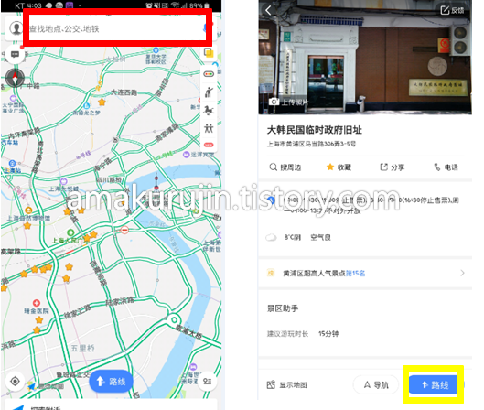Open the 反馈 feedback button

452,10
